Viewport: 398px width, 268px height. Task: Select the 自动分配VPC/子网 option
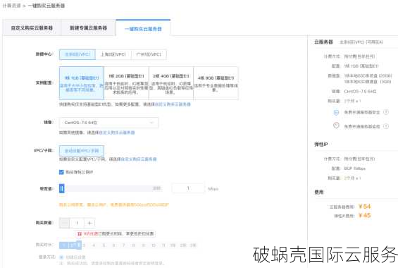[x=82, y=151]
